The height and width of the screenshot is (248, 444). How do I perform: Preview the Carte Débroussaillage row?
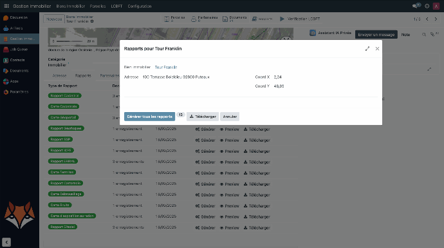coord(230,195)
